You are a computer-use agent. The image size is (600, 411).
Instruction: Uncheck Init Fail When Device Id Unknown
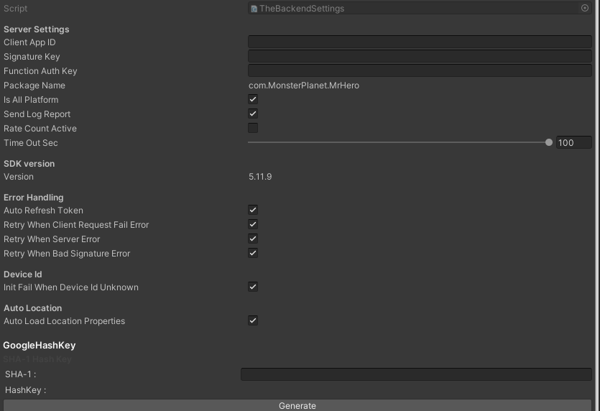coord(253,287)
